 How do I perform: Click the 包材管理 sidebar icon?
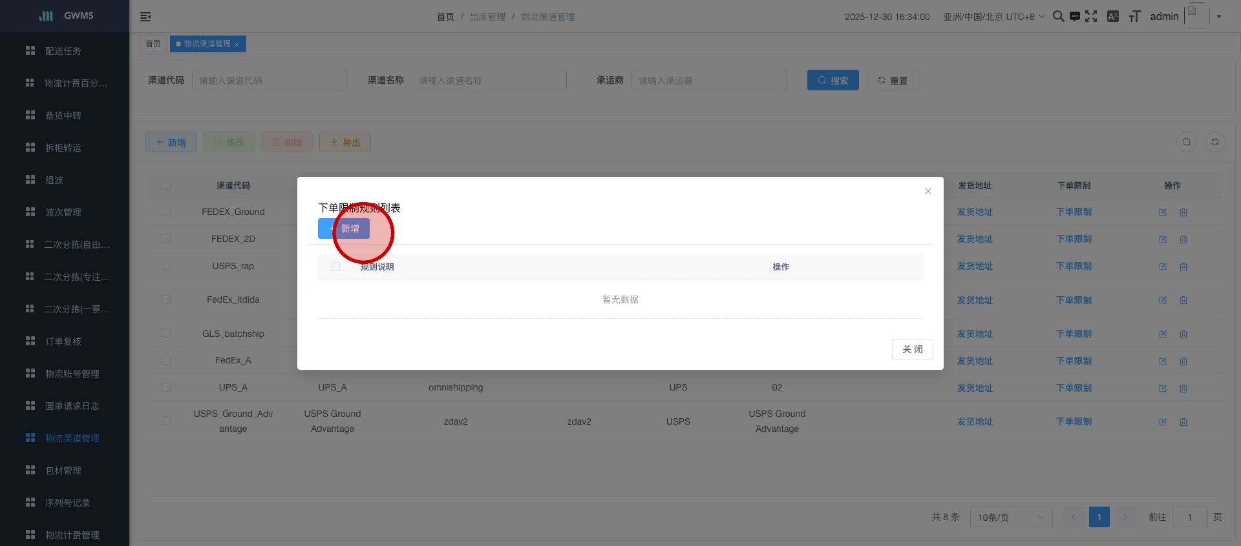[30, 470]
